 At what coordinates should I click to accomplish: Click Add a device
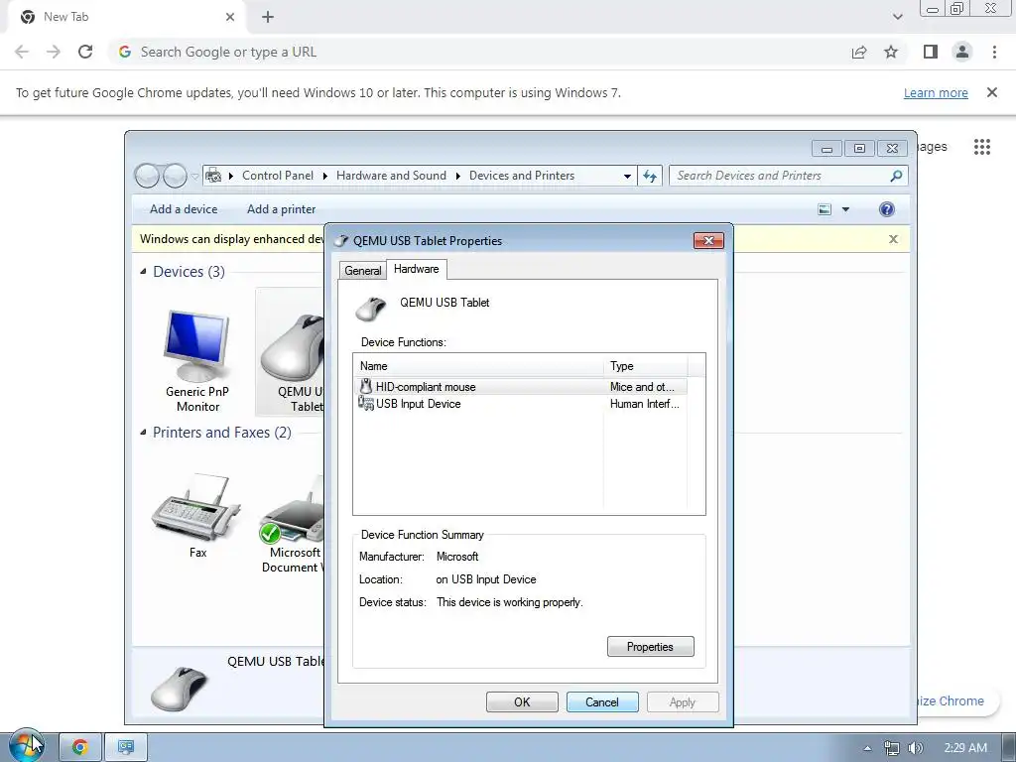tap(184, 209)
